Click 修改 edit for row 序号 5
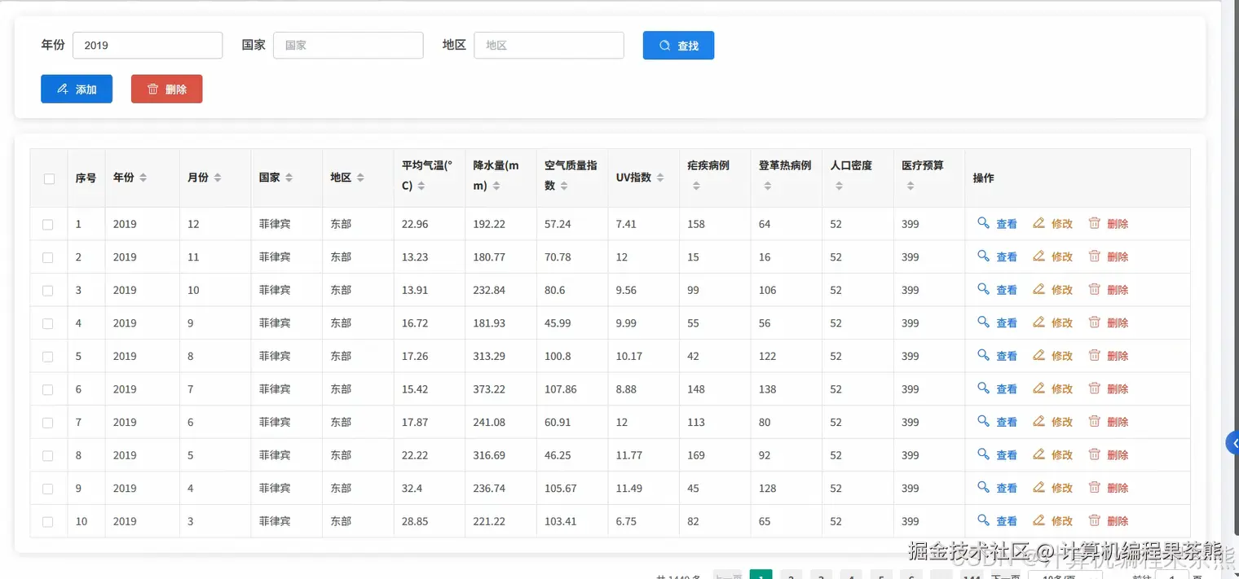The height and width of the screenshot is (579, 1239). (1052, 356)
